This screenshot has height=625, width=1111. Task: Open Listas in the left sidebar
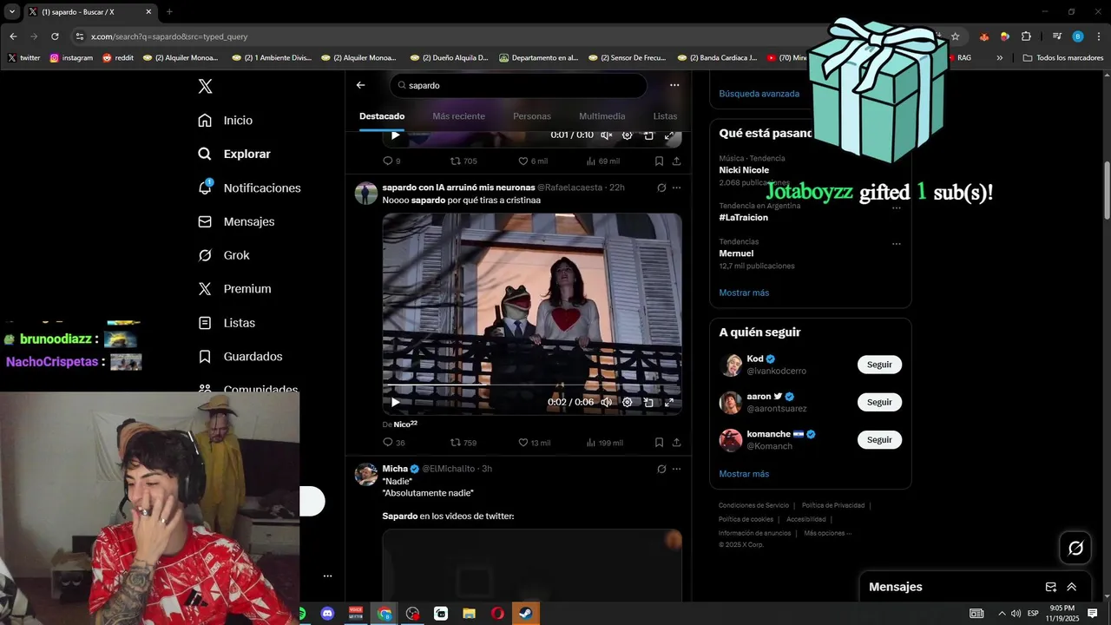(226, 323)
